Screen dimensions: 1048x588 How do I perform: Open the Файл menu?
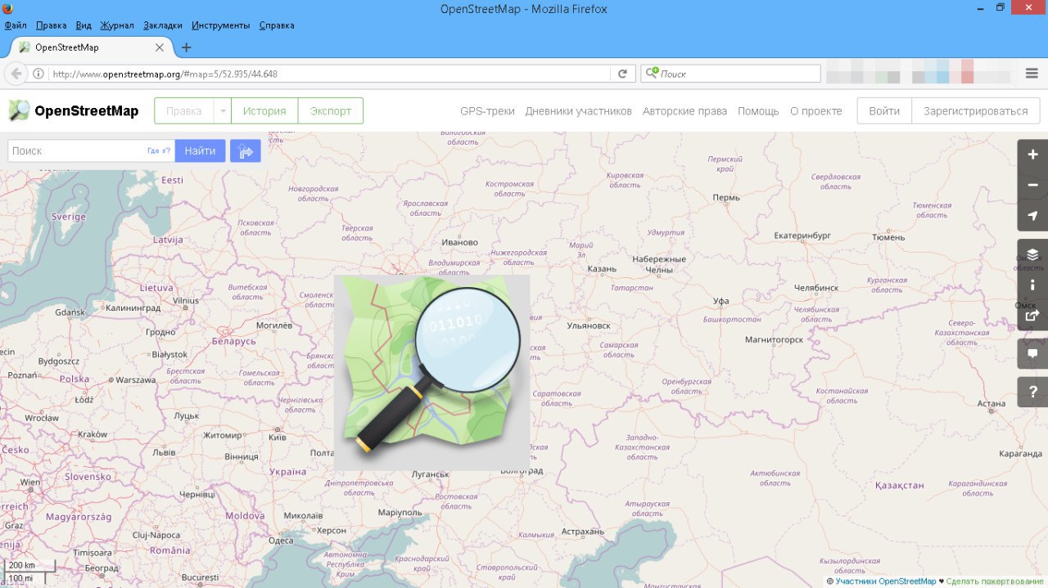16,25
